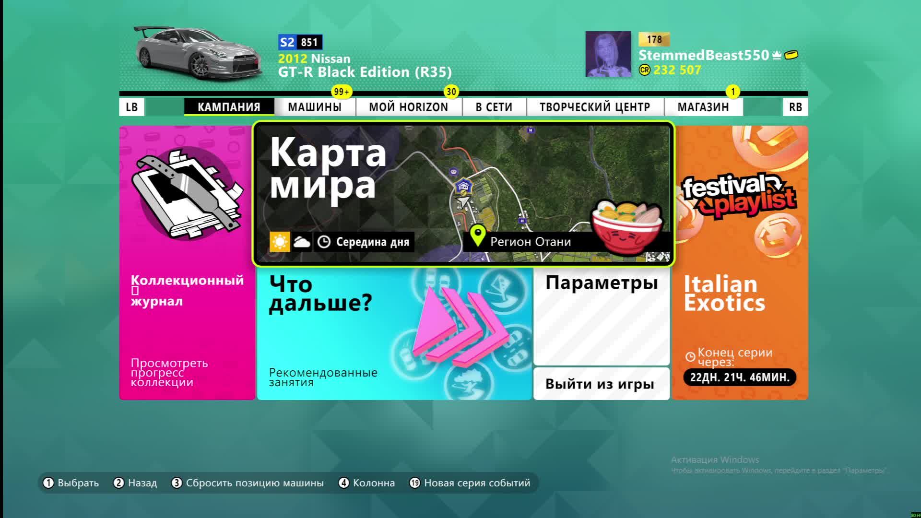
Task: Click the Колонна hint
Action: [x=366, y=483]
